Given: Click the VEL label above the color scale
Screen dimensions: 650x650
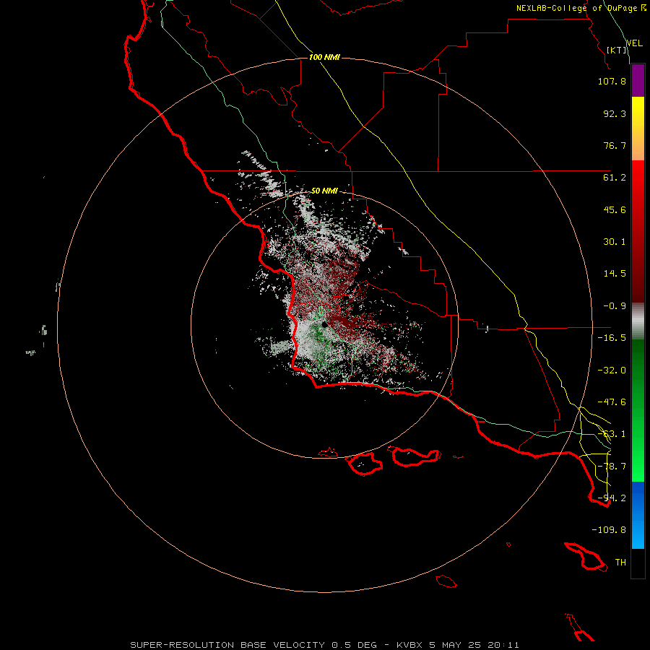Looking at the screenshot, I should (635, 43).
